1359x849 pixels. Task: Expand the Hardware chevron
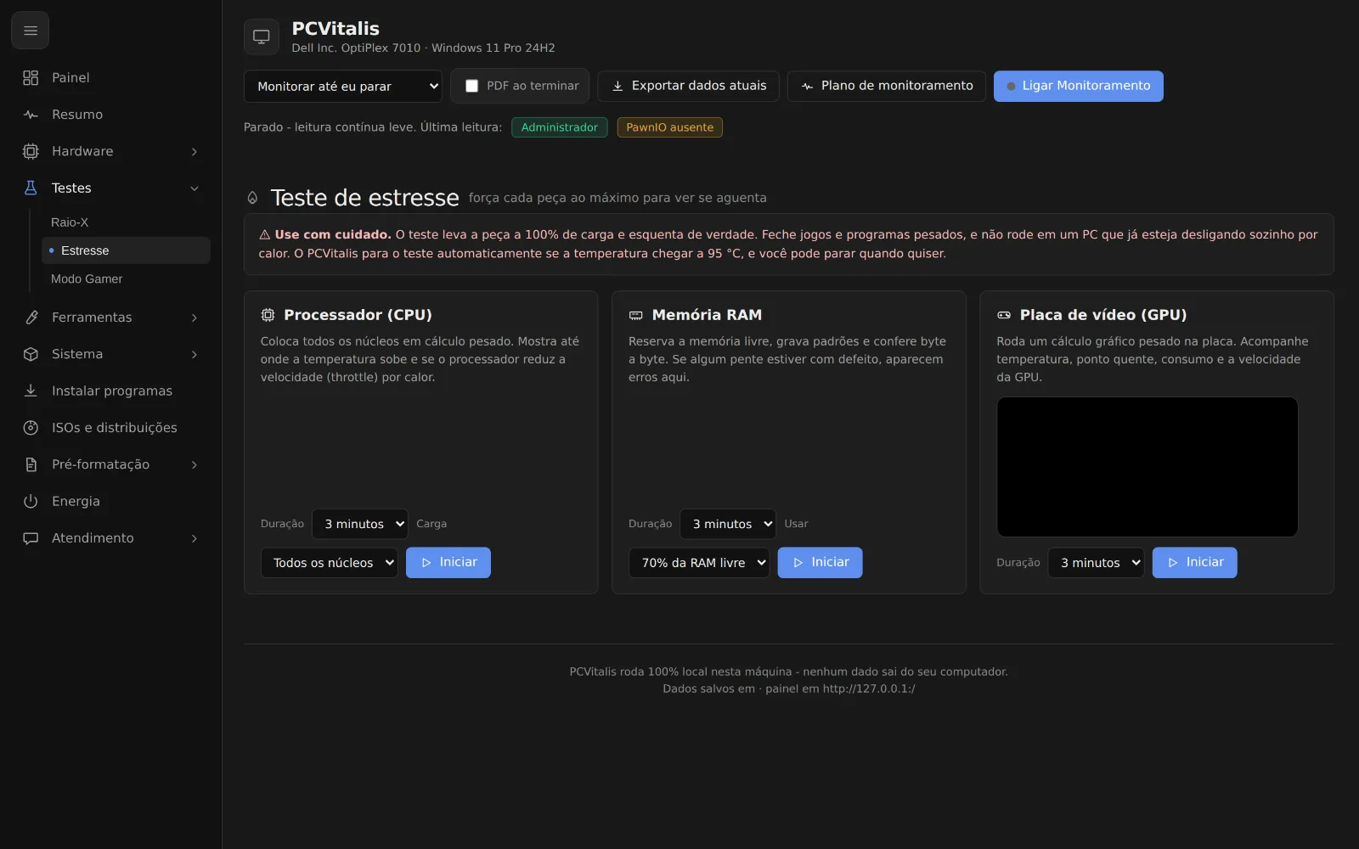(195, 151)
